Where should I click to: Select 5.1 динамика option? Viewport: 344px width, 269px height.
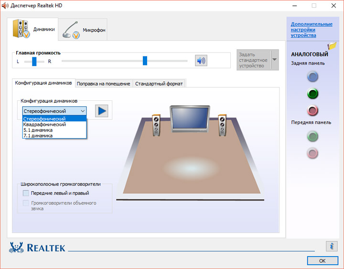(x=54, y=130)
